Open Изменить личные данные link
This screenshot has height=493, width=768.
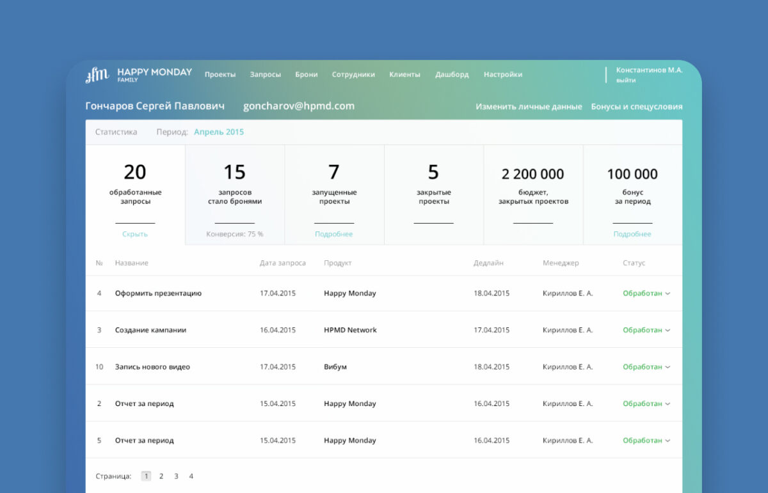[529, 107]
